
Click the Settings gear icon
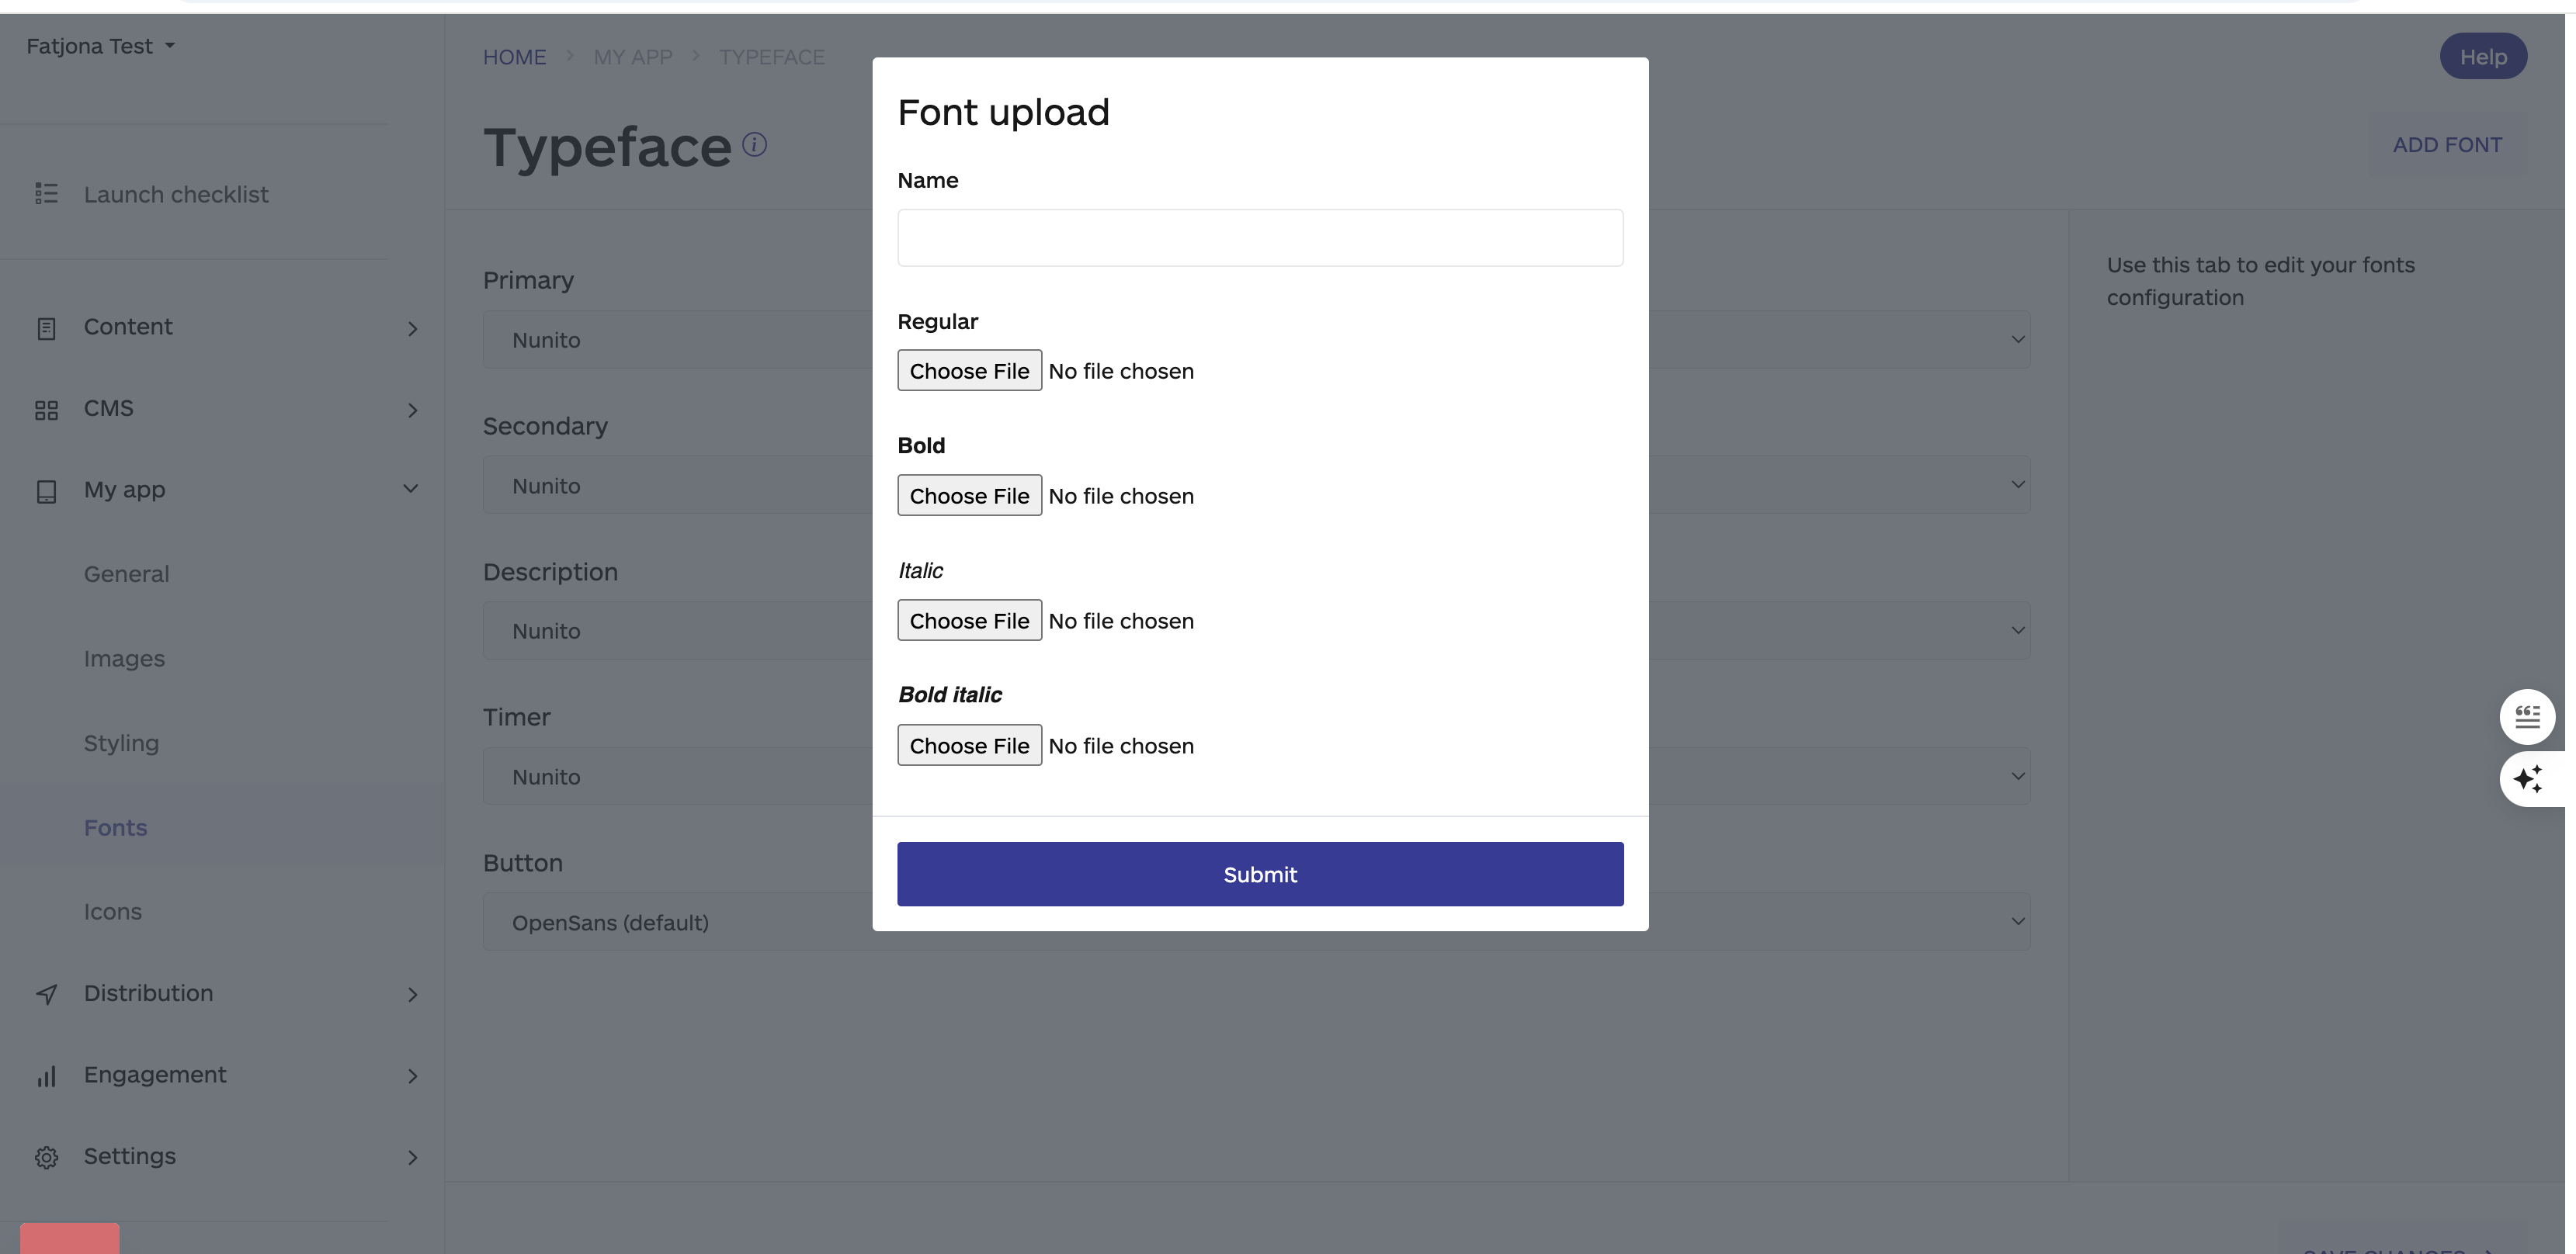pyautogui.click(x=46, y=1156)
